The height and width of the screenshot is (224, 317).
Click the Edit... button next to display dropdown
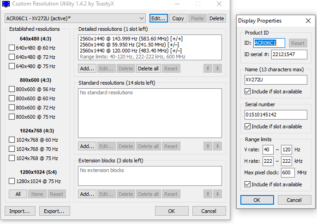click(159, 18)
